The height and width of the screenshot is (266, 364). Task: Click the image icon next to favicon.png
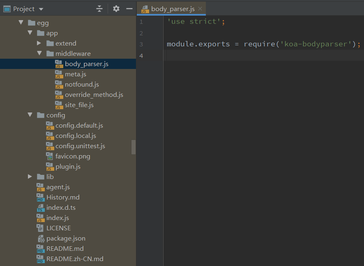tap(50, 156)
